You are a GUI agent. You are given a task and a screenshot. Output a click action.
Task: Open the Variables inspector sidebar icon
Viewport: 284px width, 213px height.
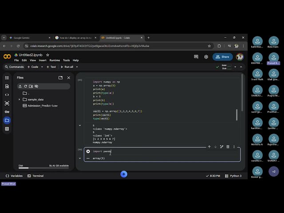point(7,103)
